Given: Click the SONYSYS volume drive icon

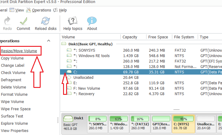Looking at the screenshot, I should click(x=69, y=50).
